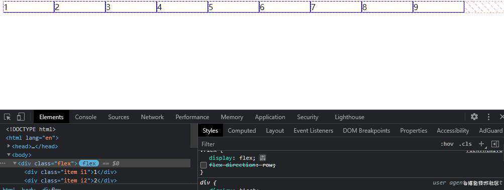Switch to the Console tab
The image size is (504, 190).
86,117
